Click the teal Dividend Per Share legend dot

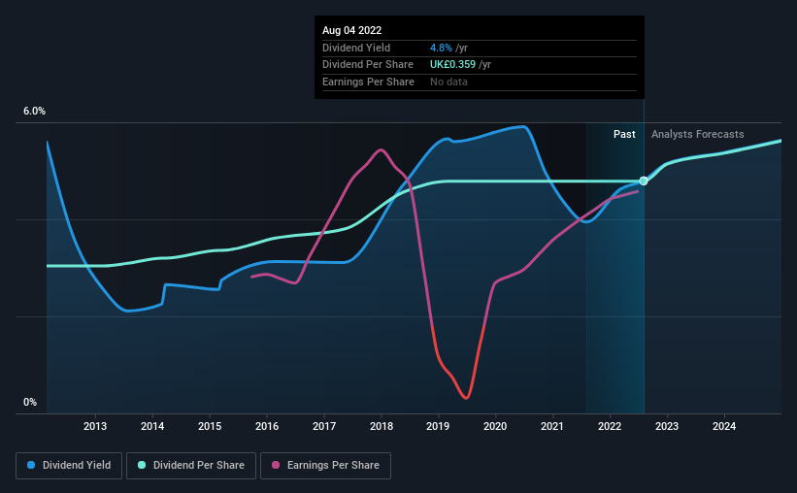(142, 465)
